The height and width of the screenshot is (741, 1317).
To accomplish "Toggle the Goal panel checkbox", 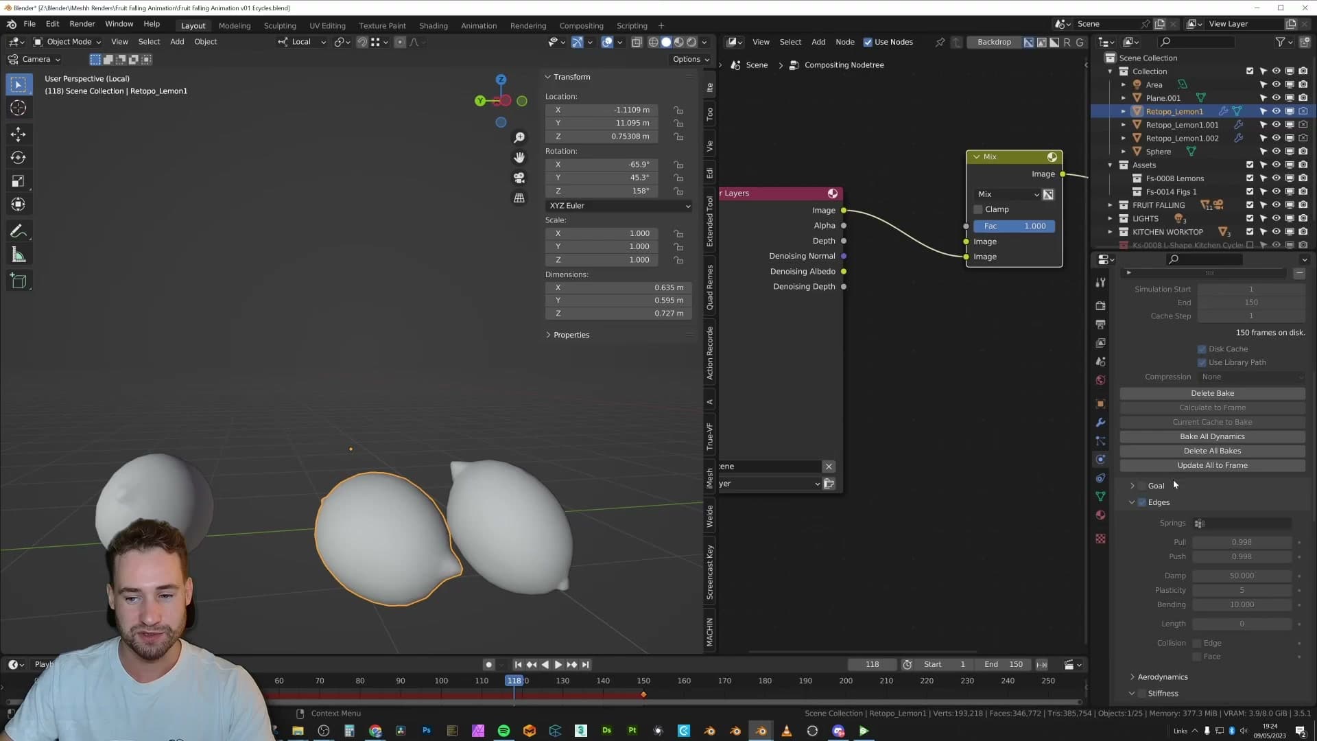I will pos(1142,486).
